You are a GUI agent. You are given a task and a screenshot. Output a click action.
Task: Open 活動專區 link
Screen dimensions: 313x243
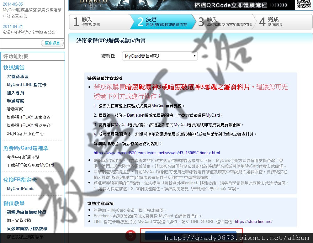[x=15, y=109]
